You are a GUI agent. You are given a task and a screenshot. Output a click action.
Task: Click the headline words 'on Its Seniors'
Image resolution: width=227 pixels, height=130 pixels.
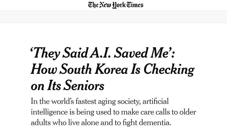[x=68, y=86]
